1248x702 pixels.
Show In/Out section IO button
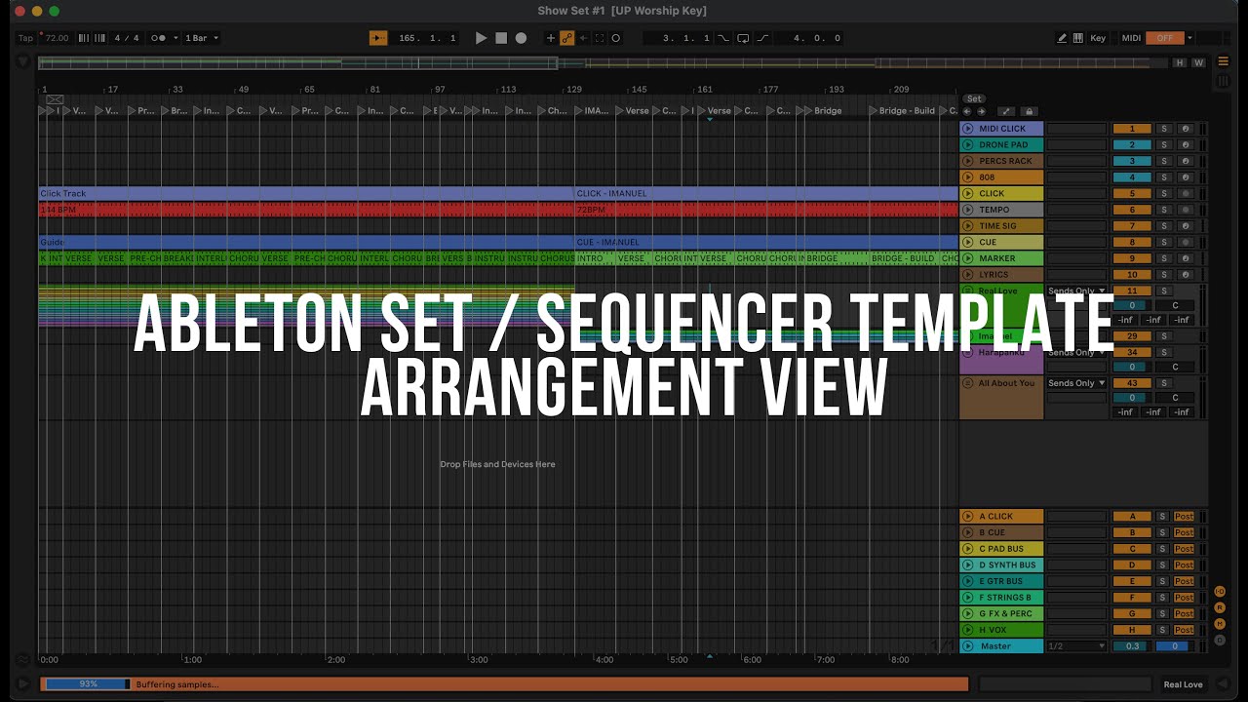click(1220, 592)
